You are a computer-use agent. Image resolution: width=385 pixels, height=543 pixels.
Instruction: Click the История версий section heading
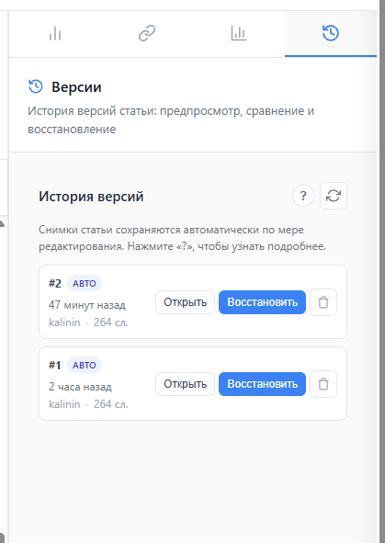coord(91,197)
